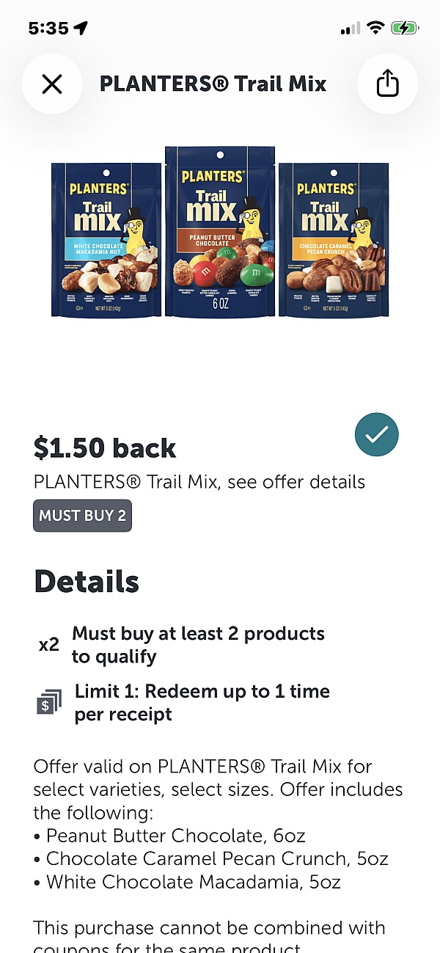The width and height of the screenshot is (440, 953).
Task: Tap "Must buy at least 2 products" text
Action: [x=198, y=634]
